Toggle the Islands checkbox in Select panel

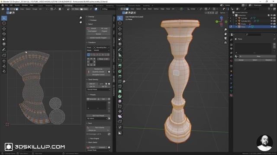(x=88, y=28)
